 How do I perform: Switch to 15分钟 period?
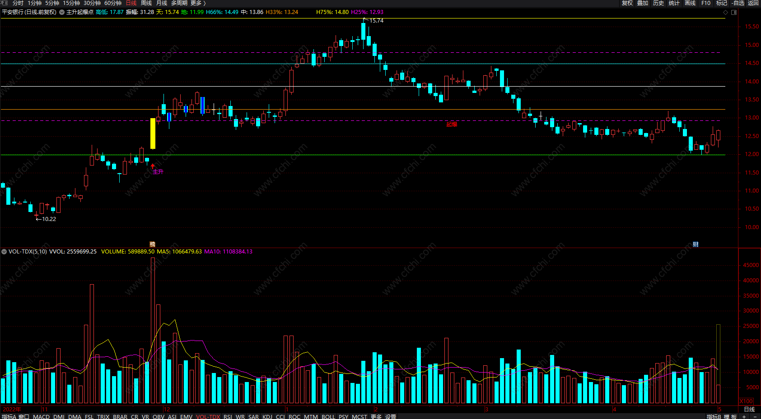point(71,3)
